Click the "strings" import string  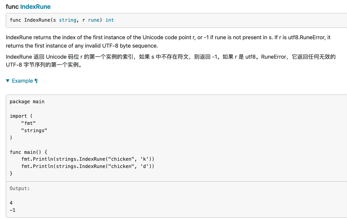pyautogui.click(x=34, y=131)
